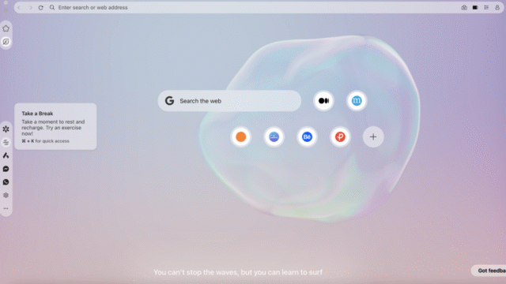Open the Take a Break flower icon in sidebar

[6, 129]
